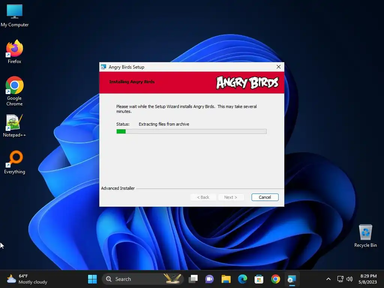Image resolution: width=384 pixels, height=288 pixels.
Task: Open Microsoft Store from the taskbar
Action: pos(259,279)
